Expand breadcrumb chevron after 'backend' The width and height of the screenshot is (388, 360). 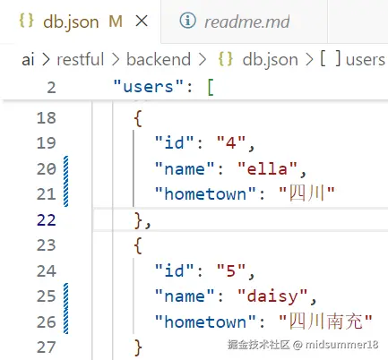click(203, 59)
